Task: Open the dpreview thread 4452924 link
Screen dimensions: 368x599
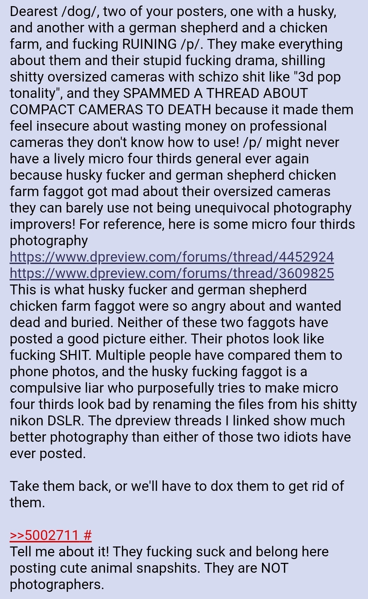Action: [x=172, y=257]
